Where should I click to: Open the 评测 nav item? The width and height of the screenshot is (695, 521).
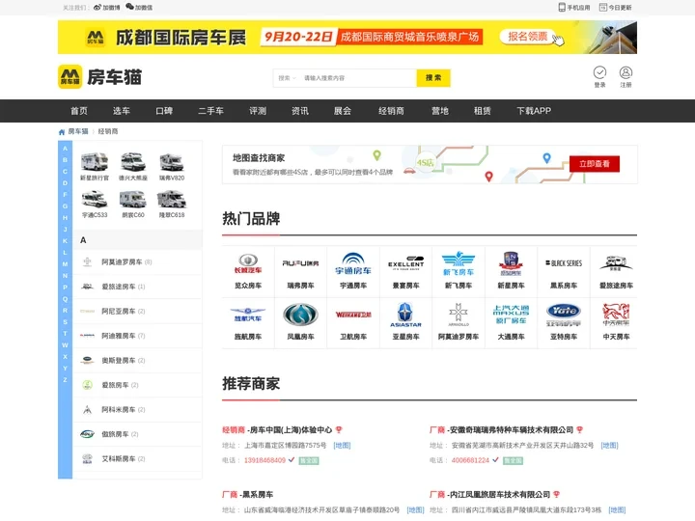coord(258,111)
